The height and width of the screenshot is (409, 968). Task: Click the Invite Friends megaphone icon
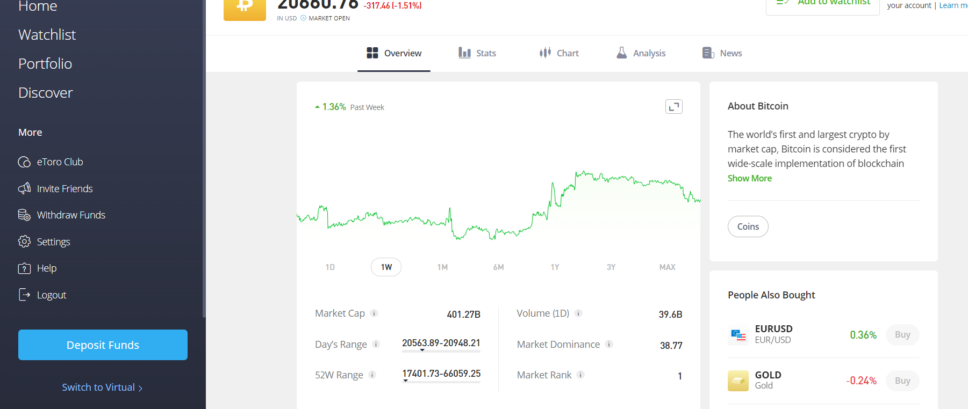pos(24,188)
